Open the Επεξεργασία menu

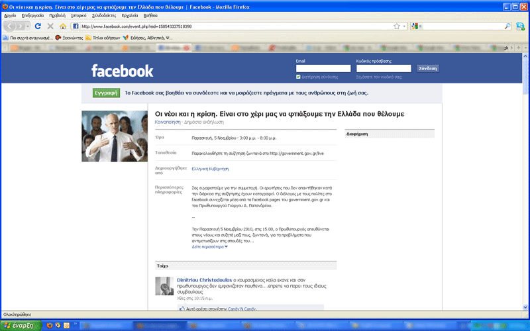click(x=32, y=15)
